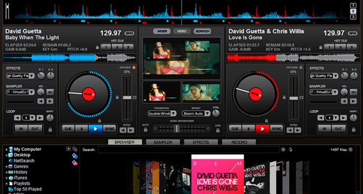Play the left deck track
This screenshot has width=363, height=194.
pos(95,129)
